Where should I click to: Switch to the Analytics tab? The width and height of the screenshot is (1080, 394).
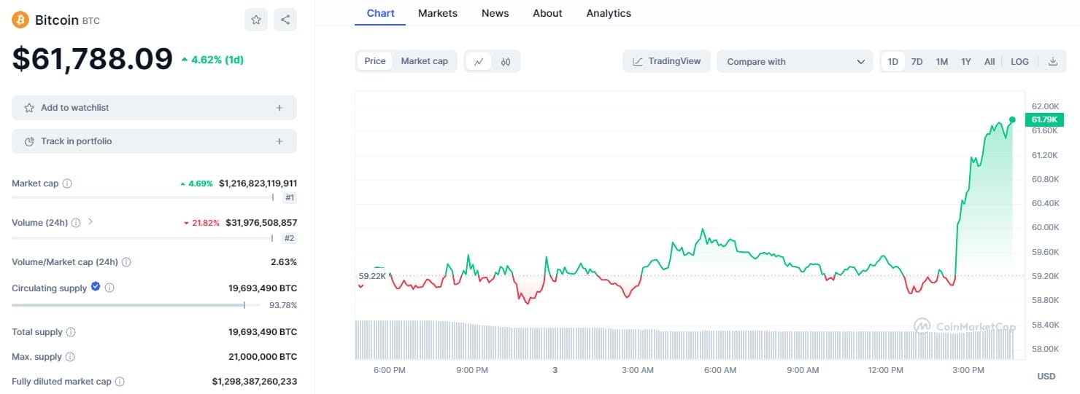point(609,13)
